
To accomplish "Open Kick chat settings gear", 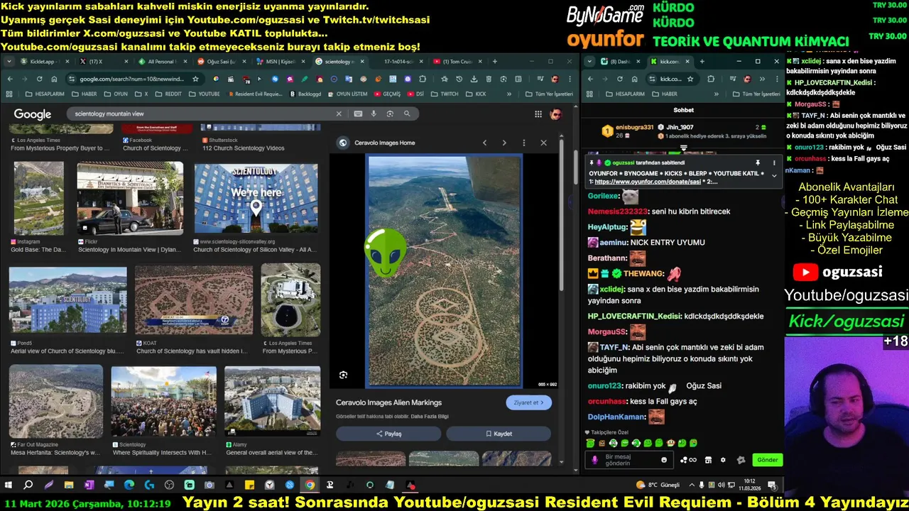I will [723, 460].
